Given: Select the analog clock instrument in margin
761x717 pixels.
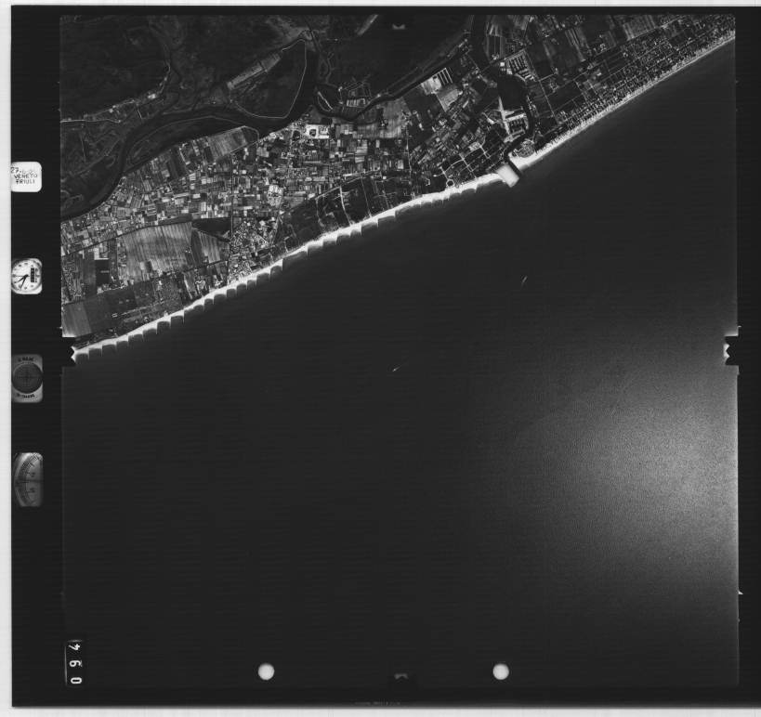Looking at the screenshot, I should (26, 276).
